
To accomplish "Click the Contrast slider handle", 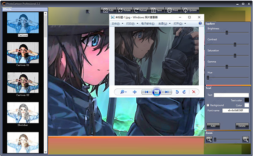I will click(235, 44).
